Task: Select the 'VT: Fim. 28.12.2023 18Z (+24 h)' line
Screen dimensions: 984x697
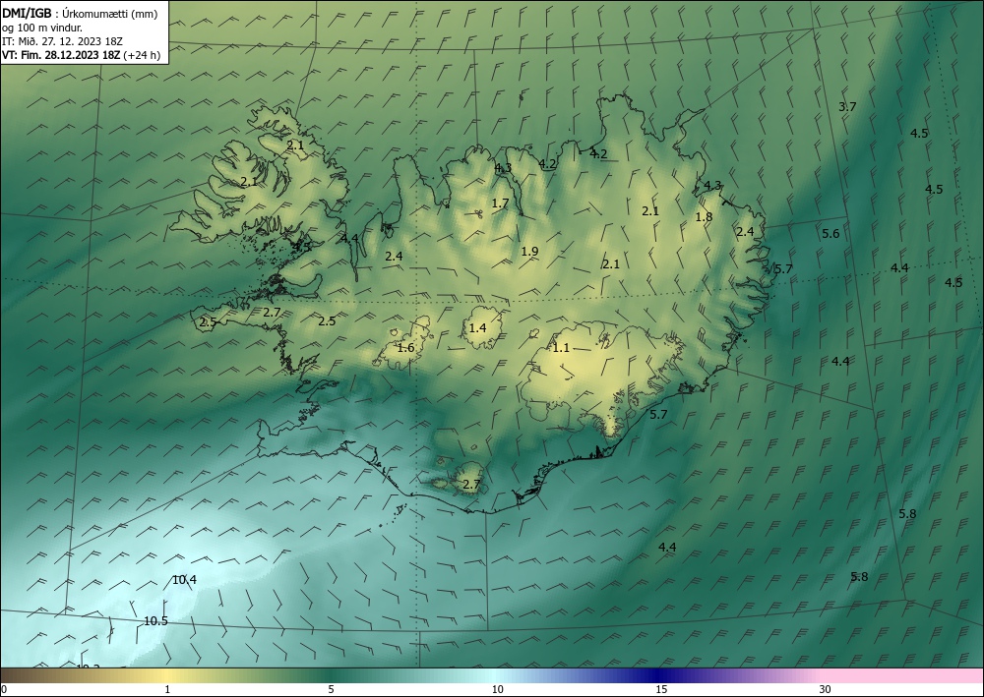Action: [81, 55]
